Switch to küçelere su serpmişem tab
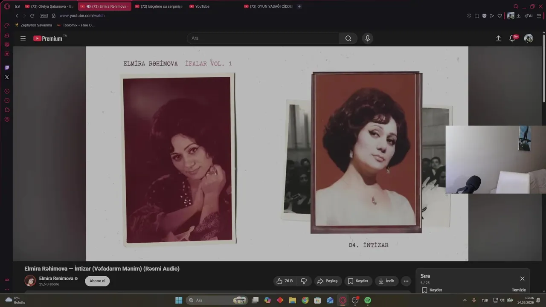The height and width of the screenshot is (307, 546). 159,6
